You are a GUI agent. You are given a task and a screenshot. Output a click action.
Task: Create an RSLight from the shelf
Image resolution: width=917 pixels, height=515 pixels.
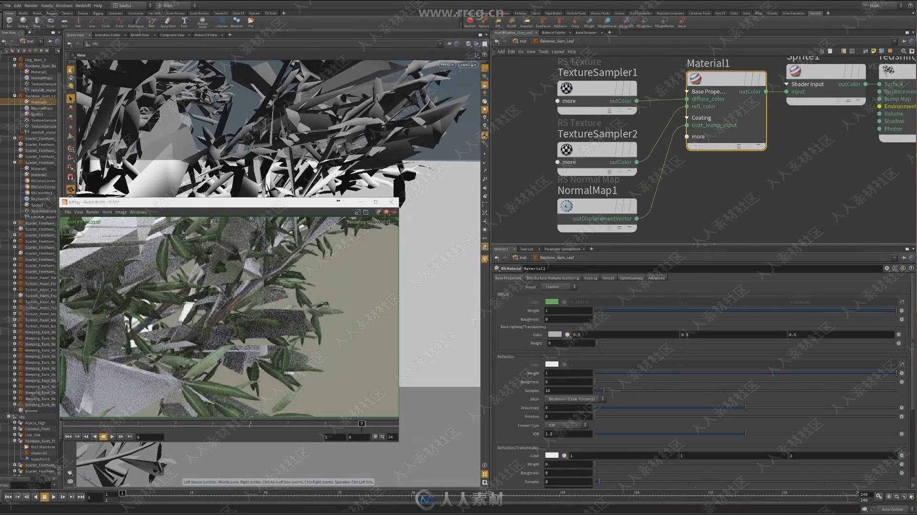coord(589,22)
